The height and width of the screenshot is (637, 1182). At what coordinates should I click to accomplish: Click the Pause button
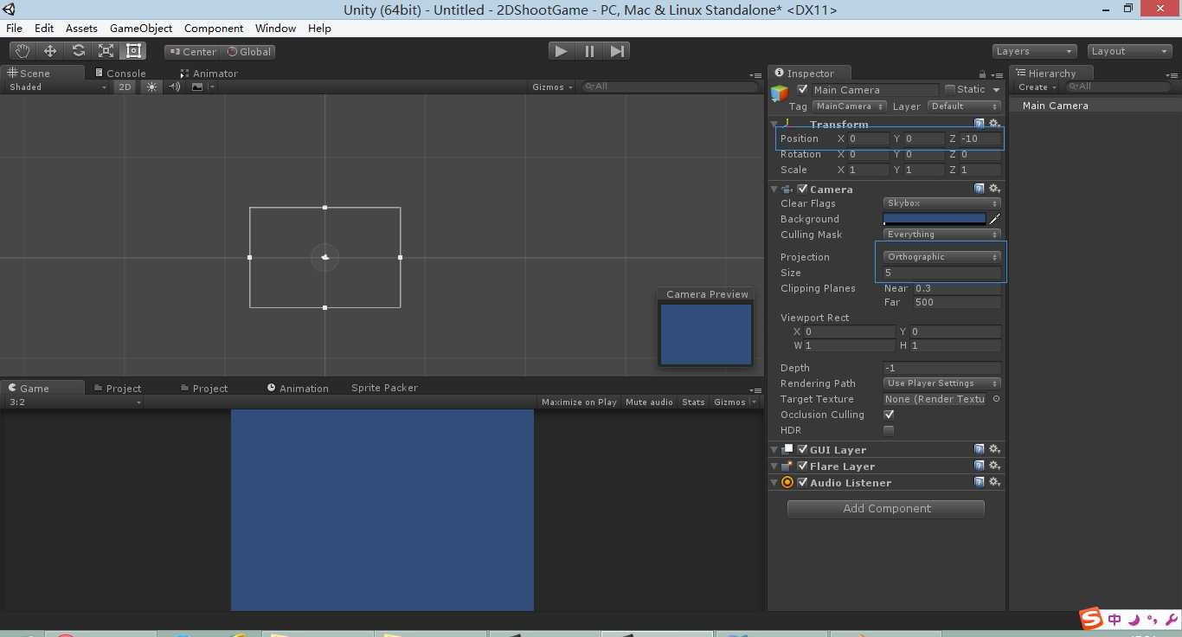tap(589, 51)
